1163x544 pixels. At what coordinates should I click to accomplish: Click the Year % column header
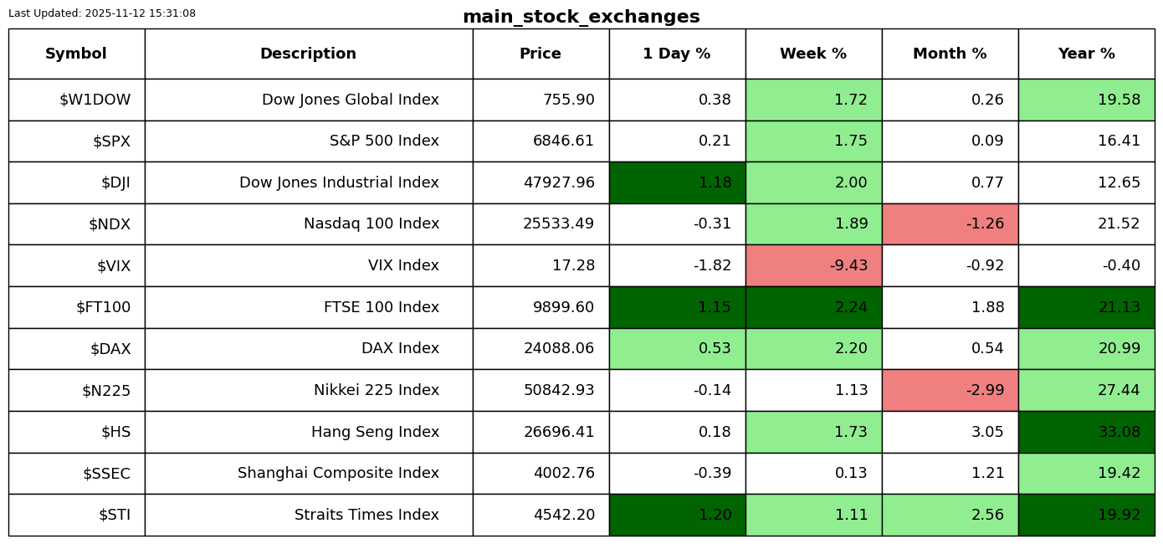[1086, 54]
